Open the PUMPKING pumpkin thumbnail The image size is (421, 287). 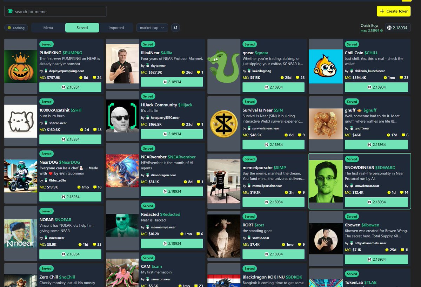click(21, 66)
